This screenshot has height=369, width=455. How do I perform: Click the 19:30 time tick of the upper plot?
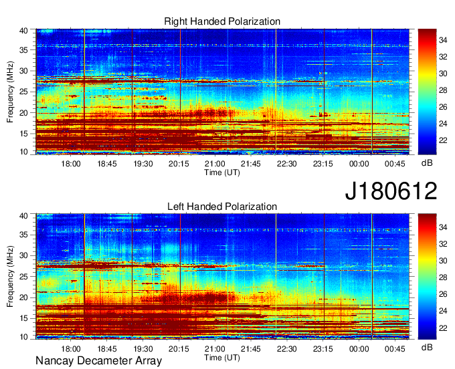(x=143, y=164)
